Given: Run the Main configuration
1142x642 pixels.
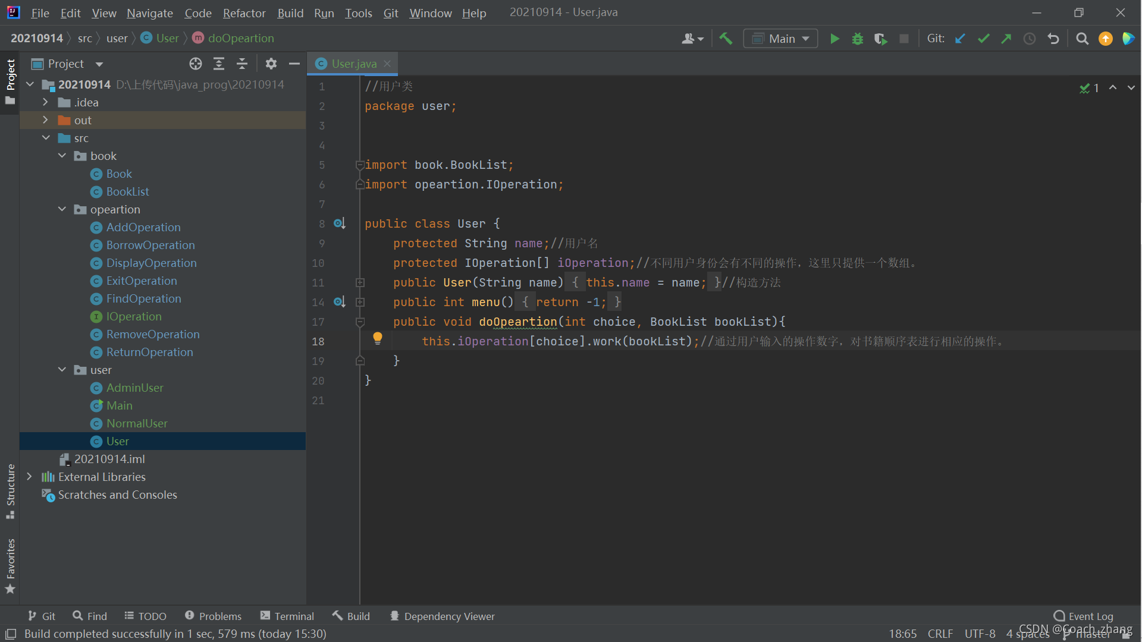Looking at the screenshot, I should 834,39.
